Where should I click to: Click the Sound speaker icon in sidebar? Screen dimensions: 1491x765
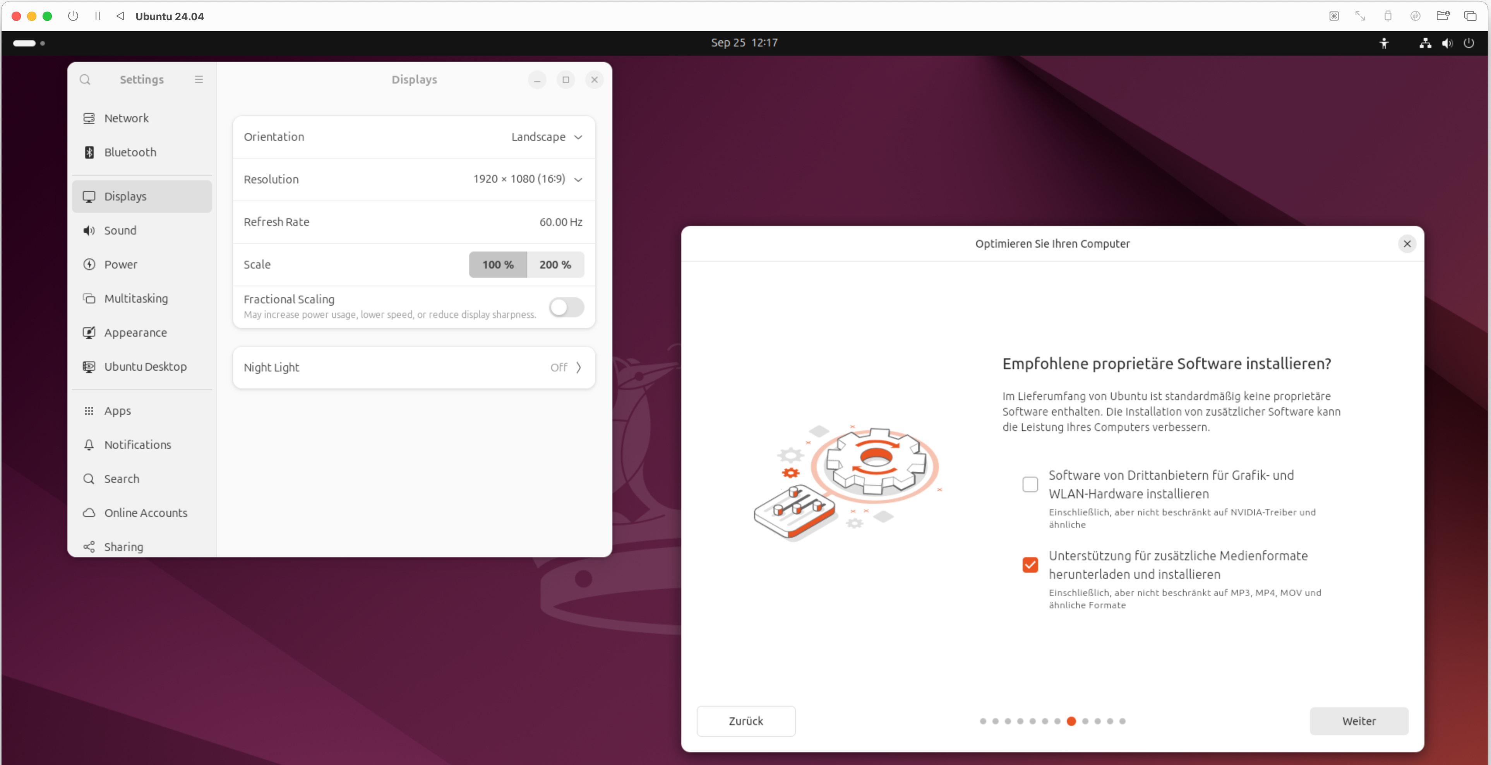[x=89, y=230]
